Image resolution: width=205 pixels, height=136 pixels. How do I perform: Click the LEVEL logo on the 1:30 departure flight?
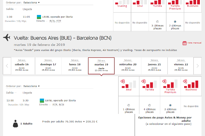(x=39, y=17)
